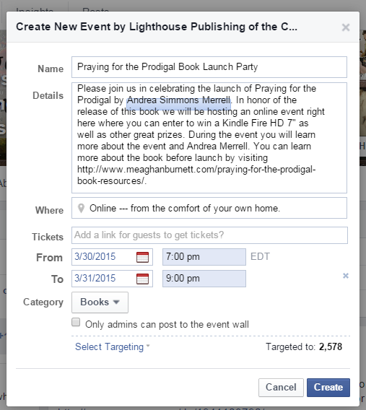Open the 7:00 pm start time field
Image resolution: width=366 pixels, height=410 pixels.
[x=204, y=257]
